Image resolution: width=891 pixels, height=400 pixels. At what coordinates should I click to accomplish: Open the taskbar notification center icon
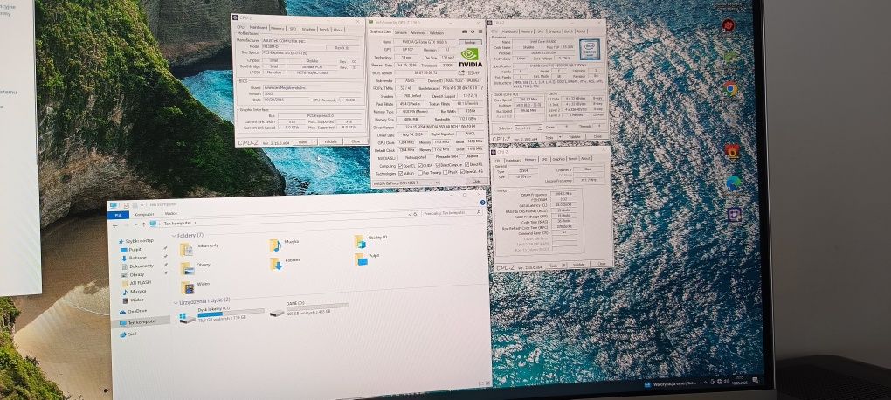tap(756, 380)
